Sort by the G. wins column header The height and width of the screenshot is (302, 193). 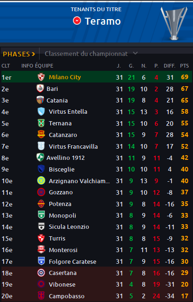131,66
